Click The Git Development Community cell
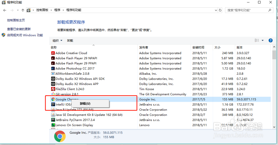Screen dimensions: 278x145 tap(163, 94)
